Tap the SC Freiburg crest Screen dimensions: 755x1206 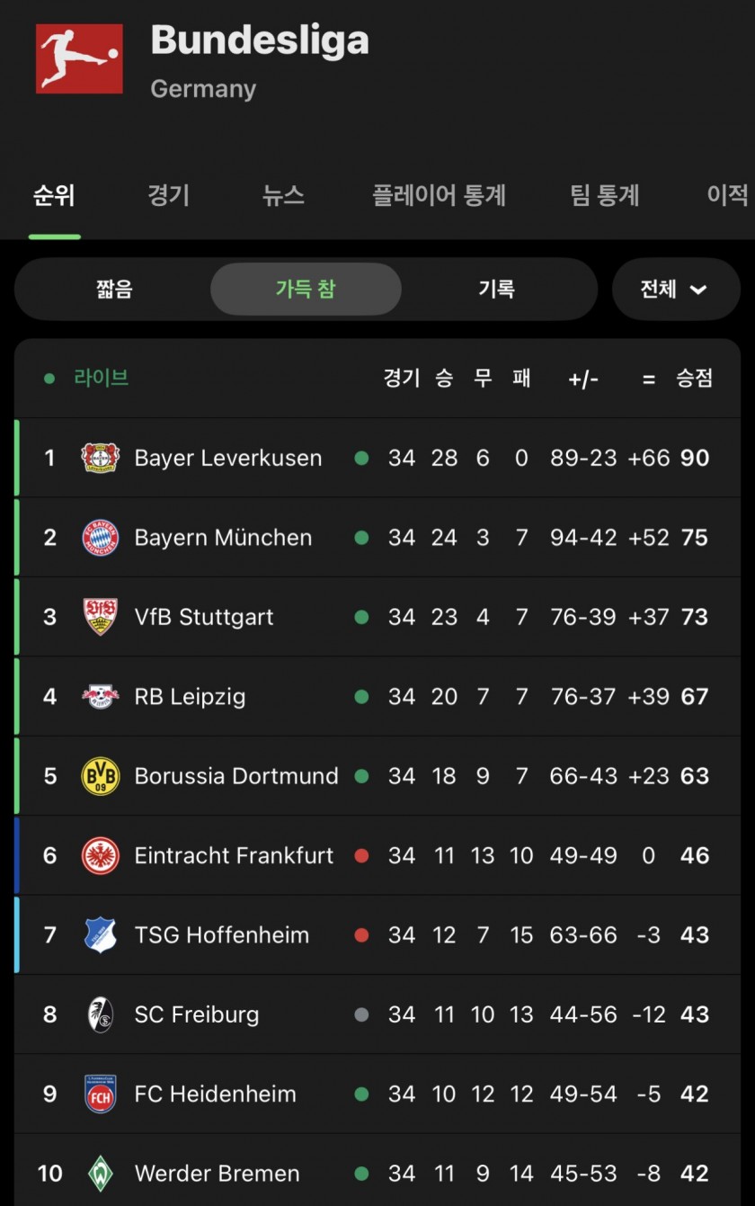pos(100,1014)
